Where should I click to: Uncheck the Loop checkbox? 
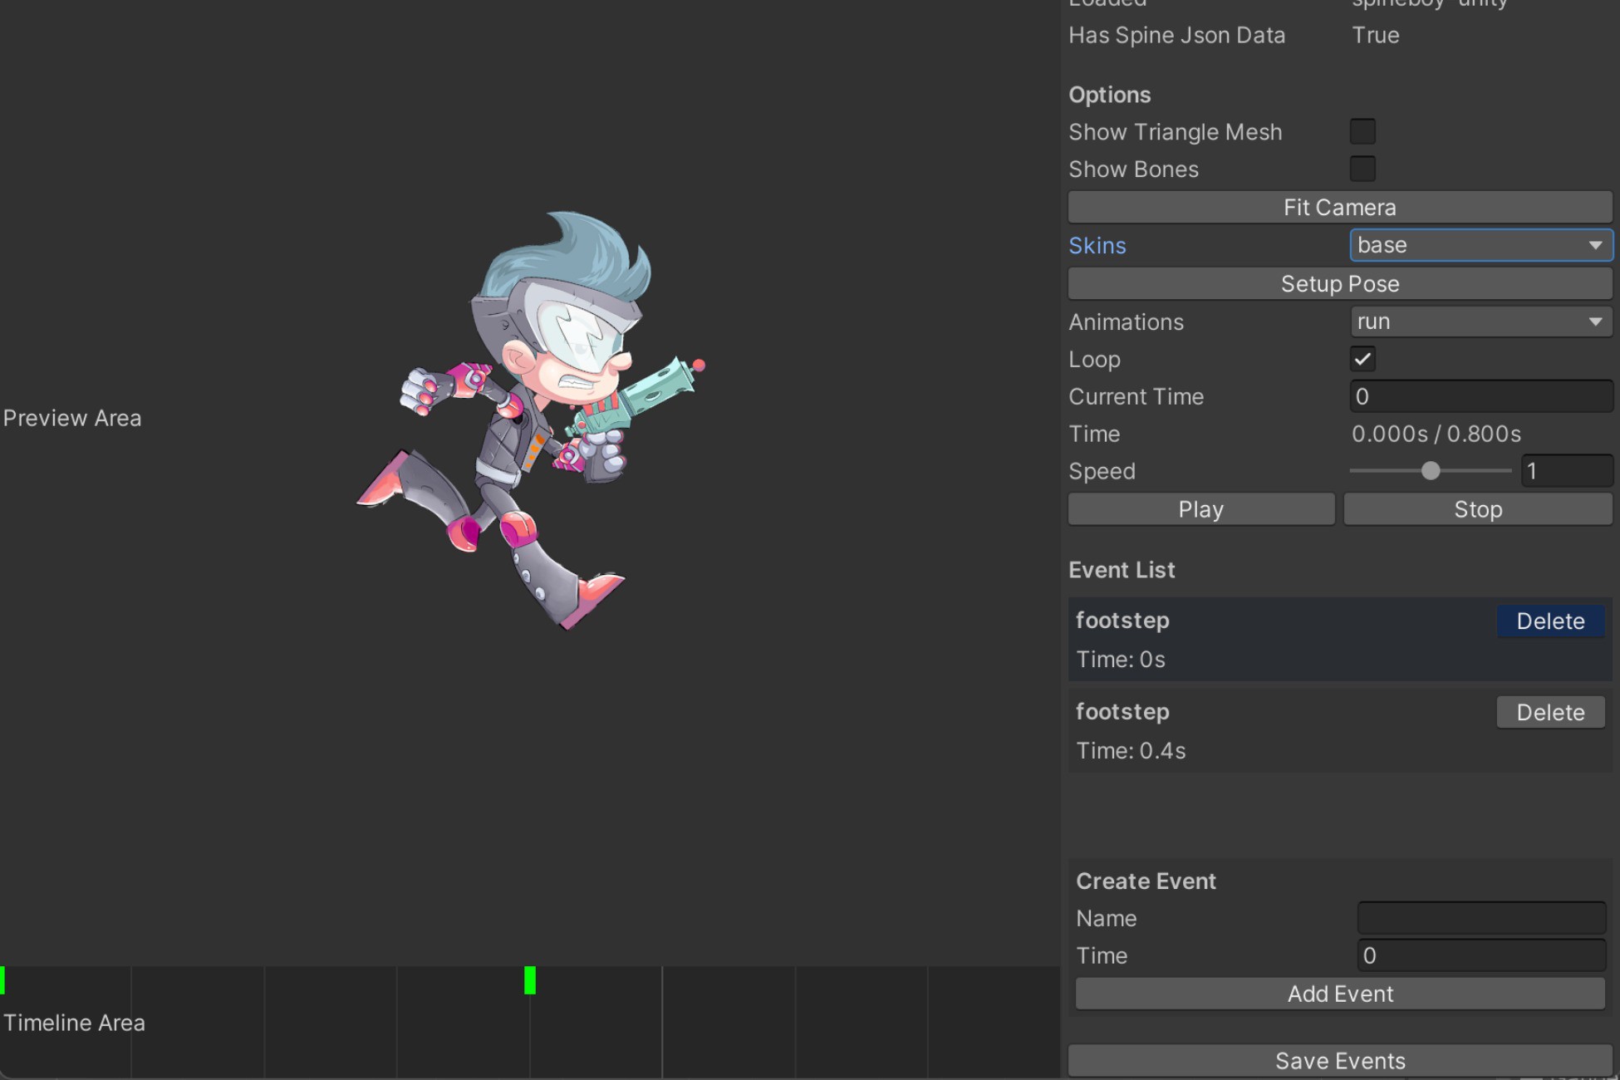click(1362, 359)
